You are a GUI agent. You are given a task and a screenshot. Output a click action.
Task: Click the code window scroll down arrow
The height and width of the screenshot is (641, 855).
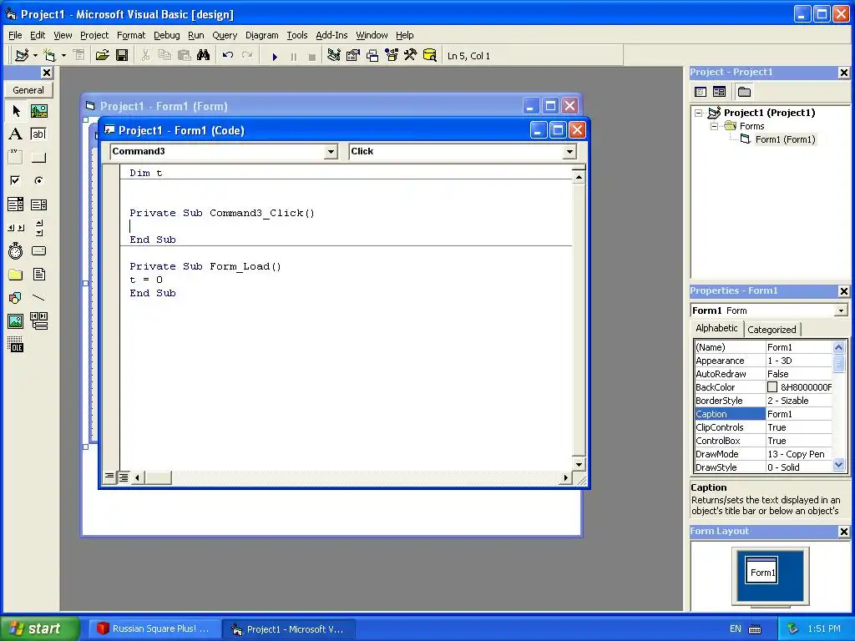click(579, 464)
